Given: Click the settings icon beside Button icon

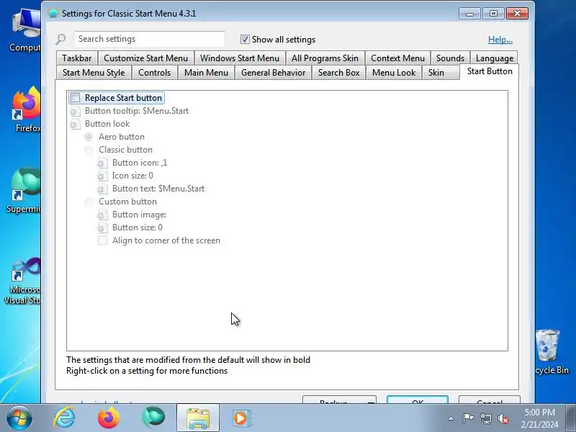Looking at the screenshot, I should pyautogui.click(x=102, y=163).
